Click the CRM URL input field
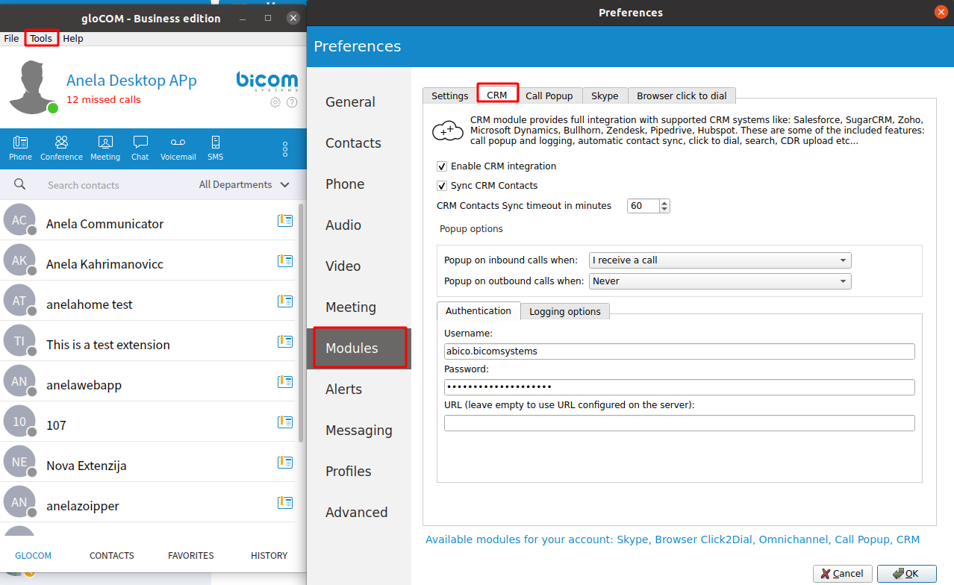 679,423
